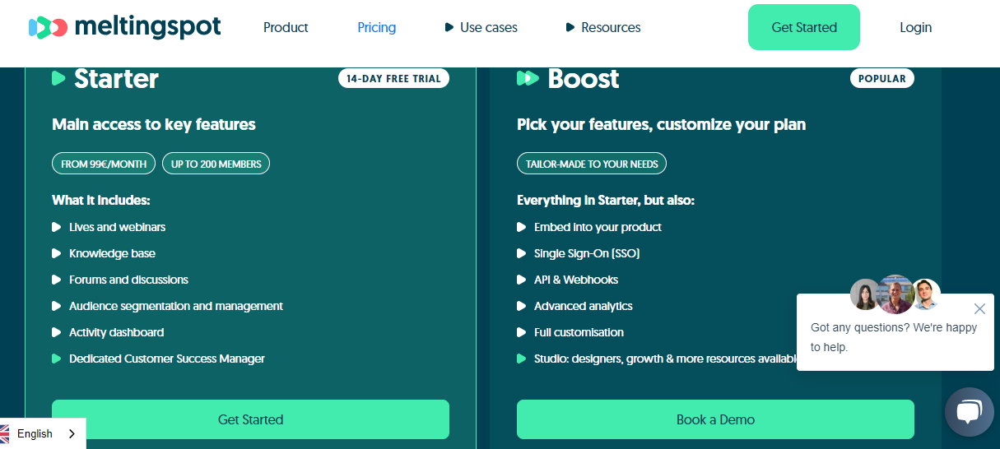This screenshot has width=1000, height=449.
Task: Click "Activity dashboard" feature text
Action: click(x=117, y=332)
